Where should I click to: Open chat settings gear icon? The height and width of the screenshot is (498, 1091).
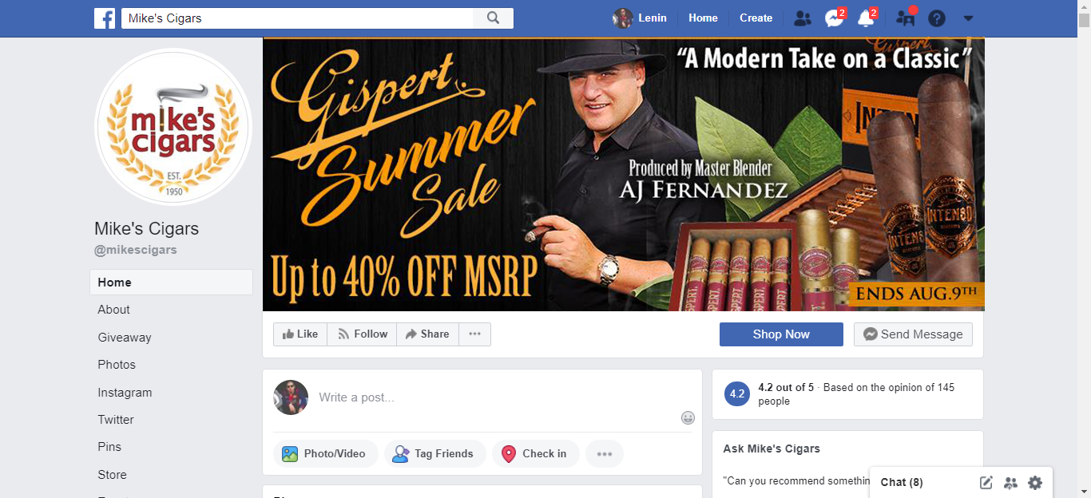click(x=1035, y=482)
